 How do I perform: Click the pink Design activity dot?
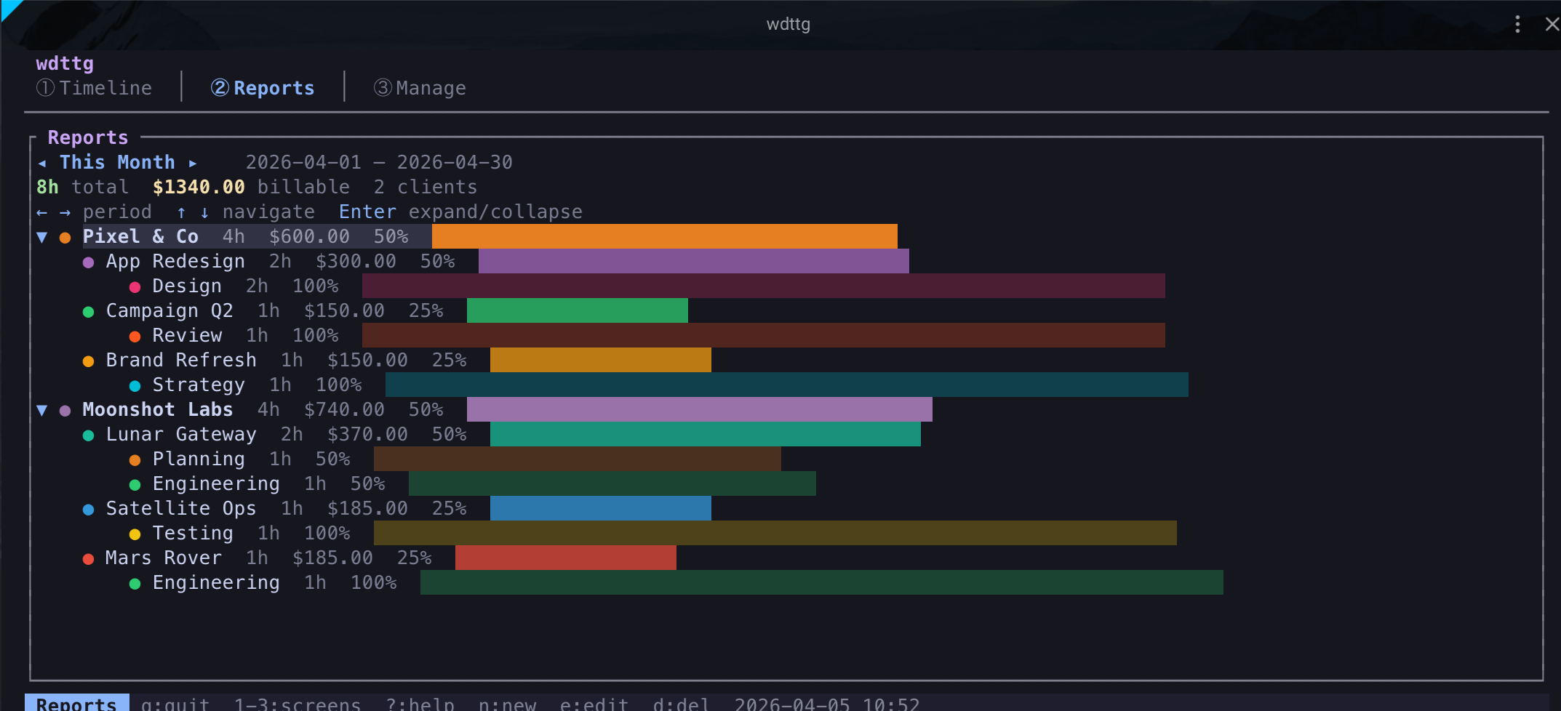tap(135, 287)
